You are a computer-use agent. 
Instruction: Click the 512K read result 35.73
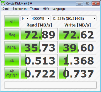(39, 47)
